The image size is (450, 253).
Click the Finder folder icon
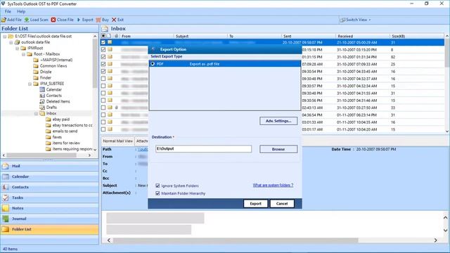(x=36, y=78)
